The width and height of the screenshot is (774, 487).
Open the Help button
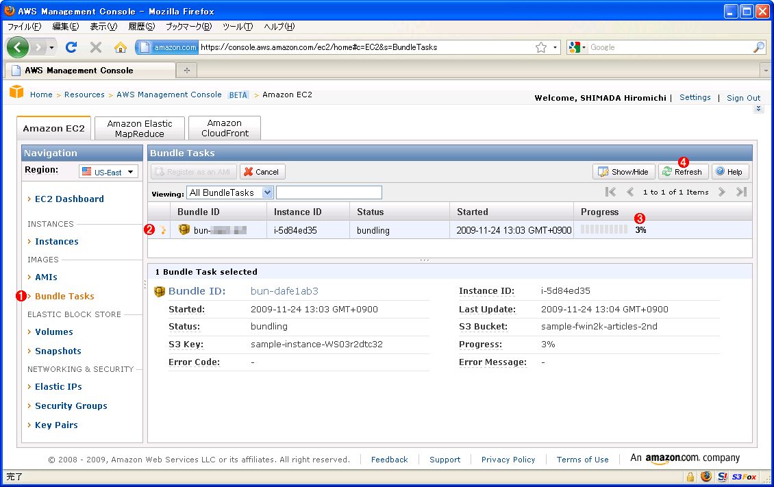(x=730, y=172)
